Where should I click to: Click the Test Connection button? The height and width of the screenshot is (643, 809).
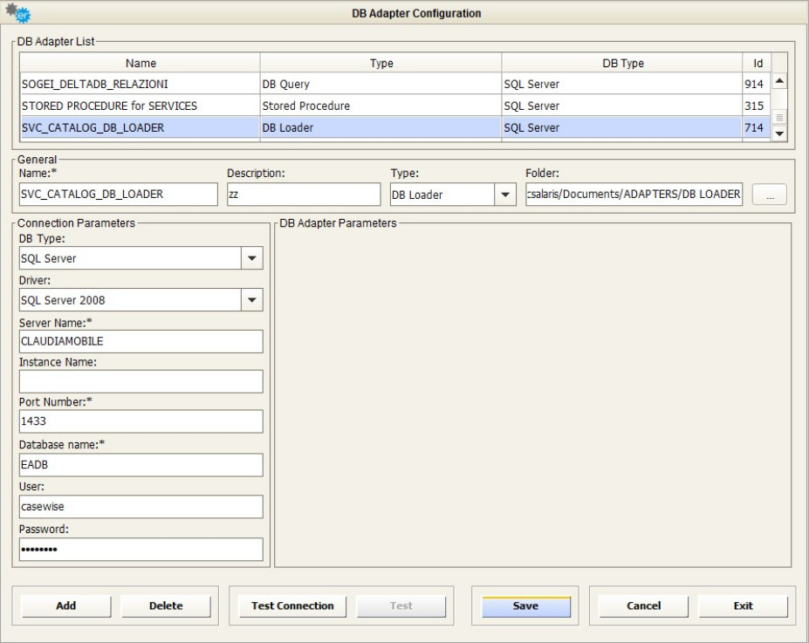[x=292, y=606]
